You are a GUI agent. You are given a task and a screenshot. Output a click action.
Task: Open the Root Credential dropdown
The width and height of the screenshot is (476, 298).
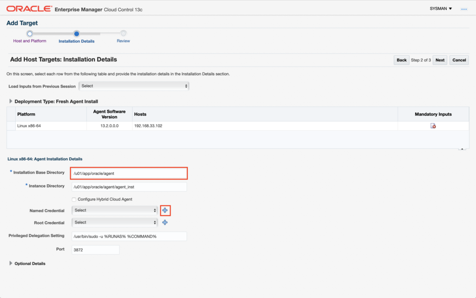(114, 222)
